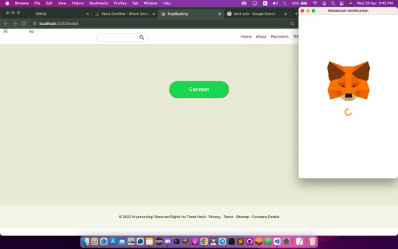Viewport: 398px width, 249px height.
Task: Click the battery 100% indicator
Action: pos(299,3)
